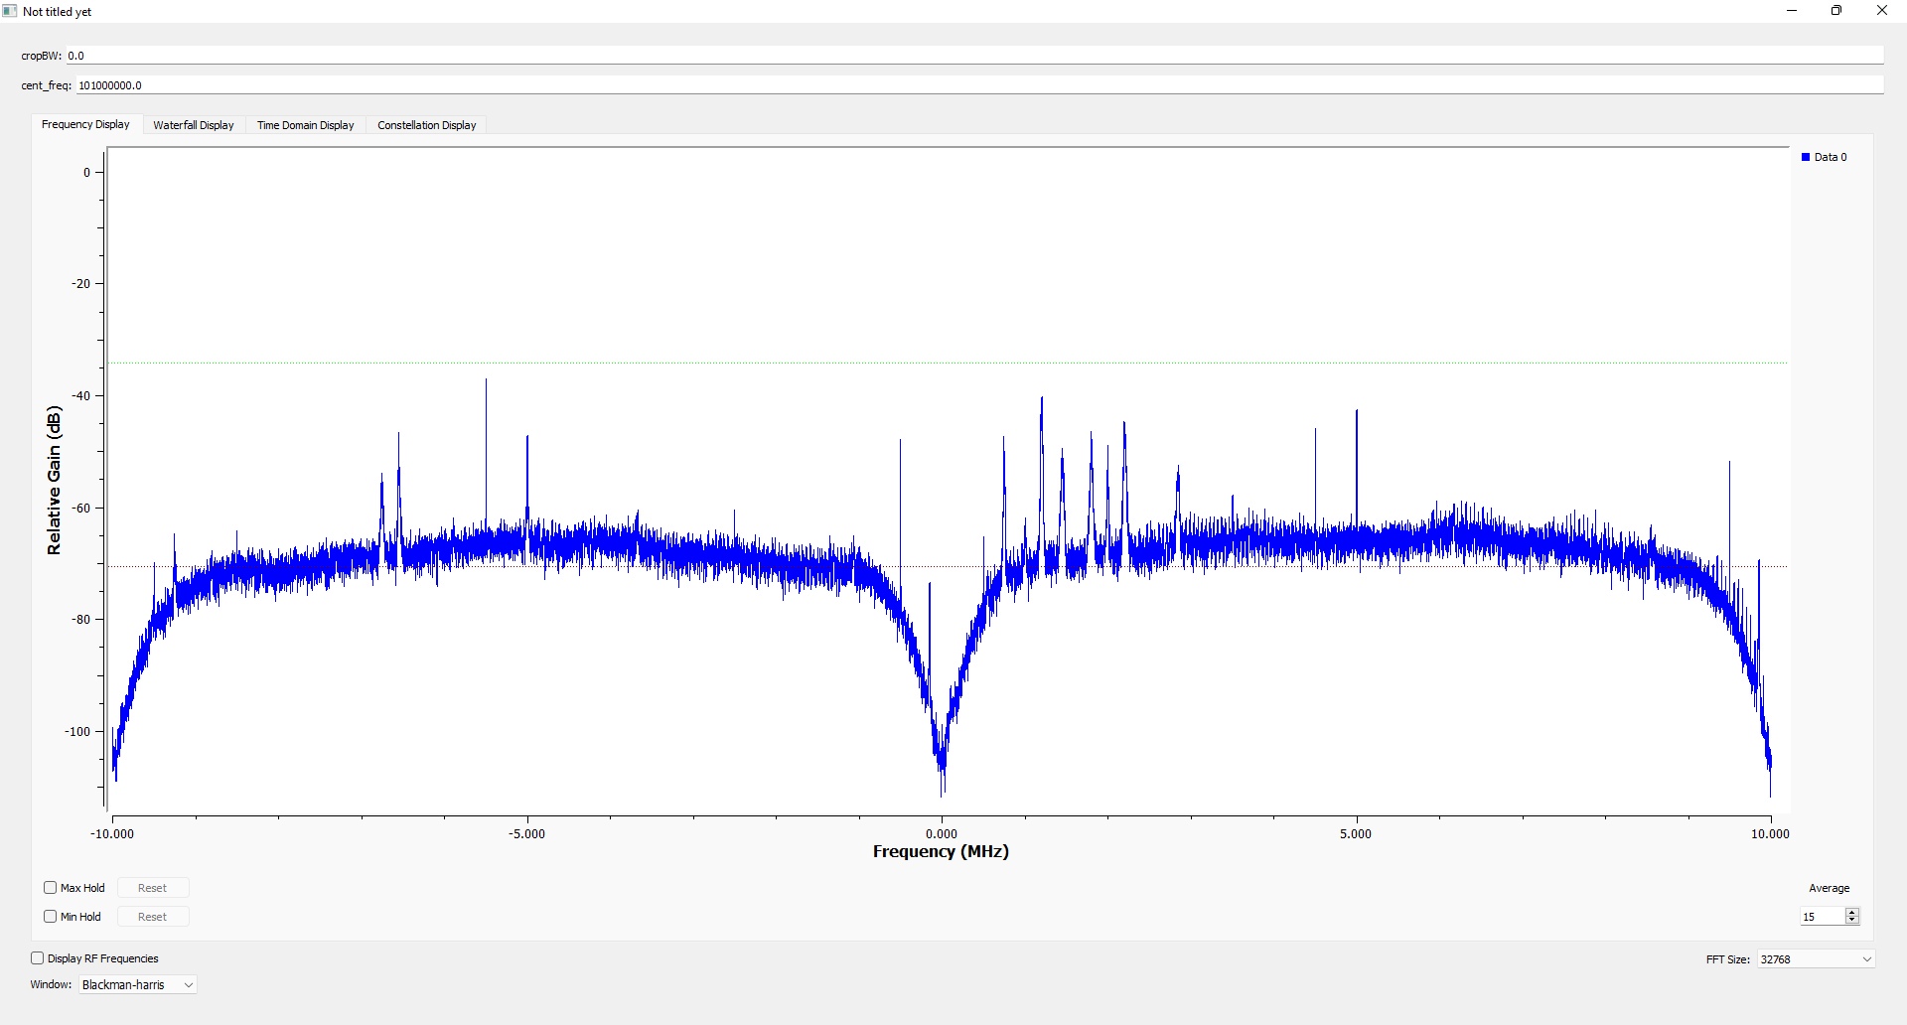Restore down the window
The image size is (1907, 1025).
[1836, 11]
